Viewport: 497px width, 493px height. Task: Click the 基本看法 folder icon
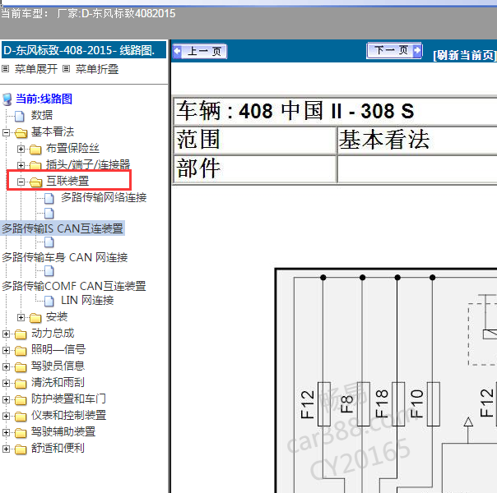click(21, 132)
